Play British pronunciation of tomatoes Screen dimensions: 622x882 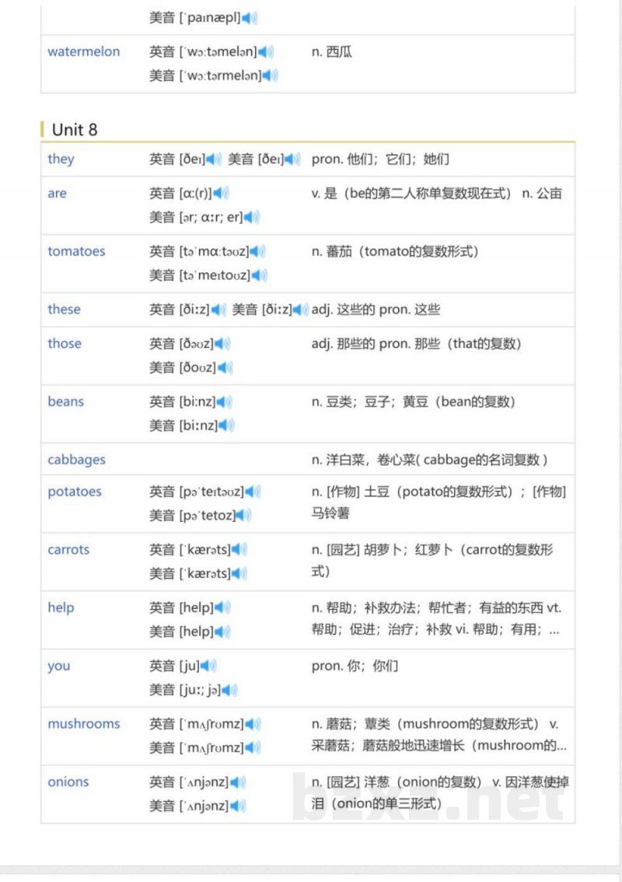tap(257, 251)
